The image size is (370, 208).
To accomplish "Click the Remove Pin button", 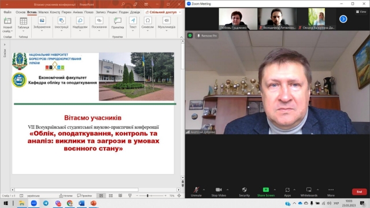I will [x=207, y=36].
